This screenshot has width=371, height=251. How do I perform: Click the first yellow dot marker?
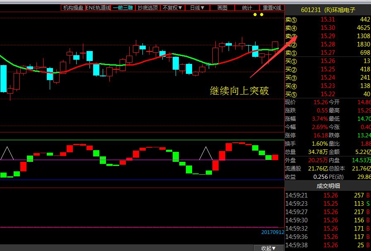pos(255,15)
